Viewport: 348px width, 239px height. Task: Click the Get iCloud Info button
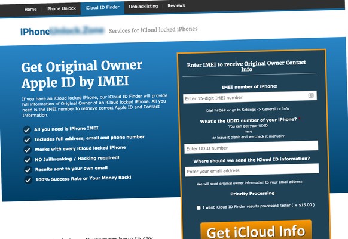[x=256, y=230]
